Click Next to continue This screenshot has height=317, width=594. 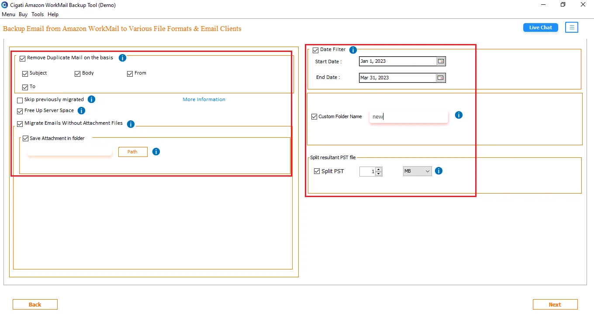click(x=555, y=304)
